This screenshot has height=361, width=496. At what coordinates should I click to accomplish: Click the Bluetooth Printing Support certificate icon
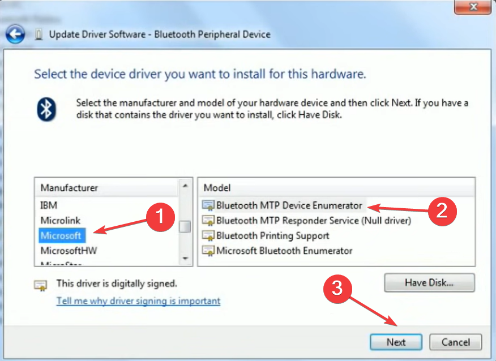[x=208, y=236]
